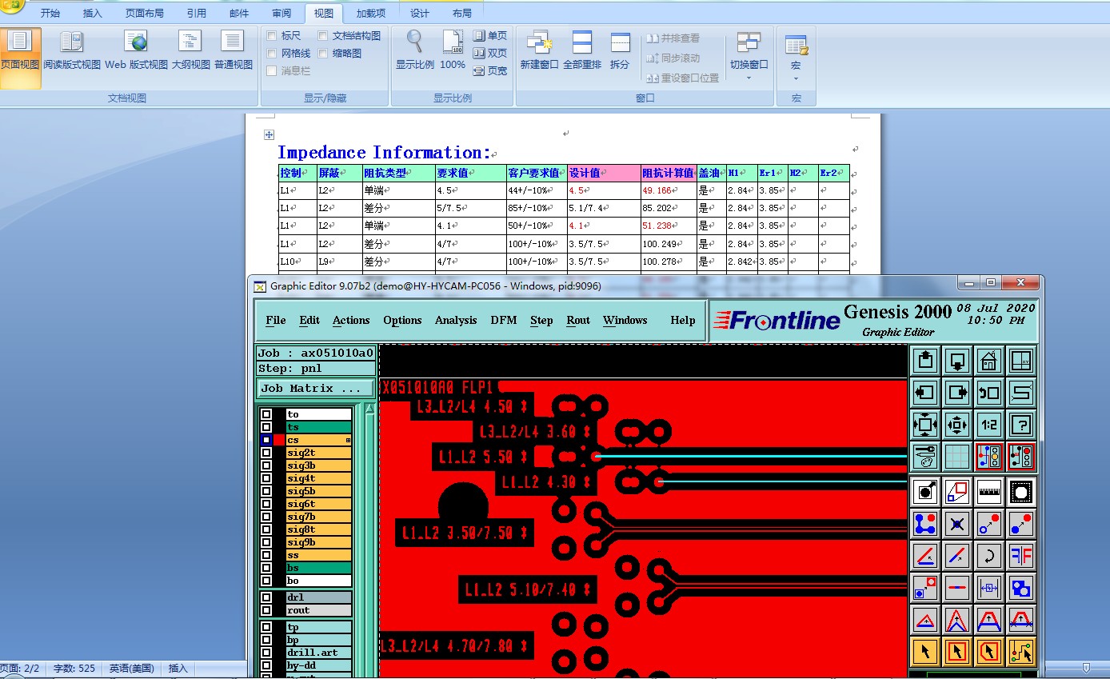This screenshot has height=679, width=1110.
Task: Open the 切换窗口 switch windows dropdown
Action: click(749, 56)
